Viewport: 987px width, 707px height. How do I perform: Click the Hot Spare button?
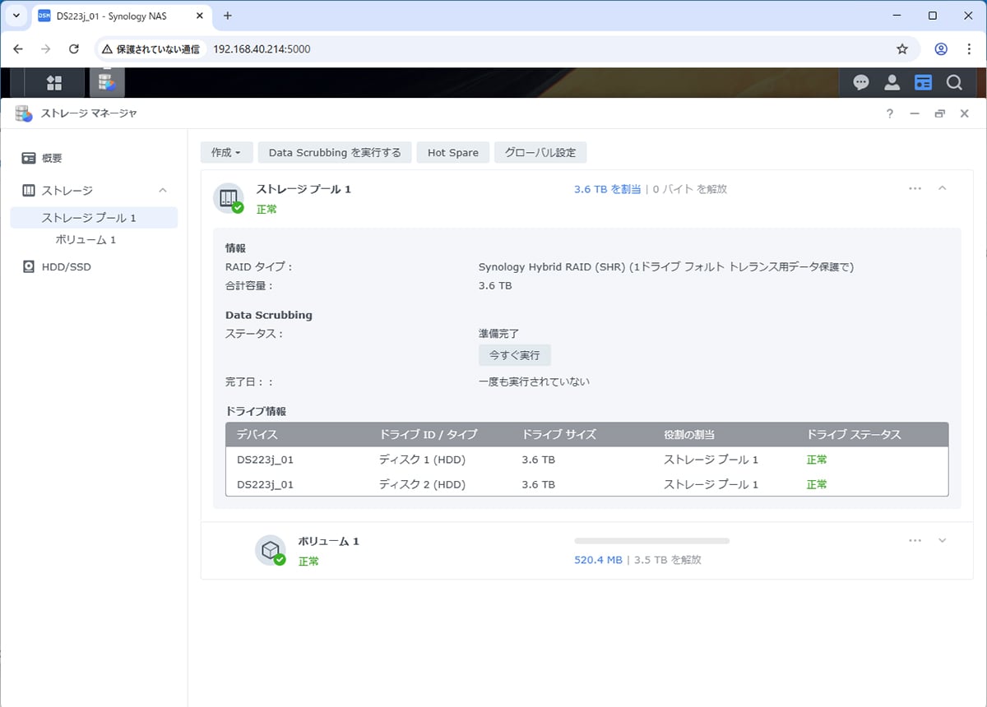click(x=452, y=152)
